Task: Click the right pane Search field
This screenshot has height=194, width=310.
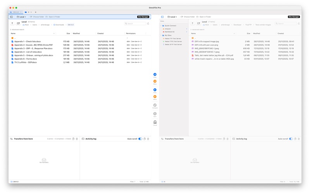Action: 286,24
